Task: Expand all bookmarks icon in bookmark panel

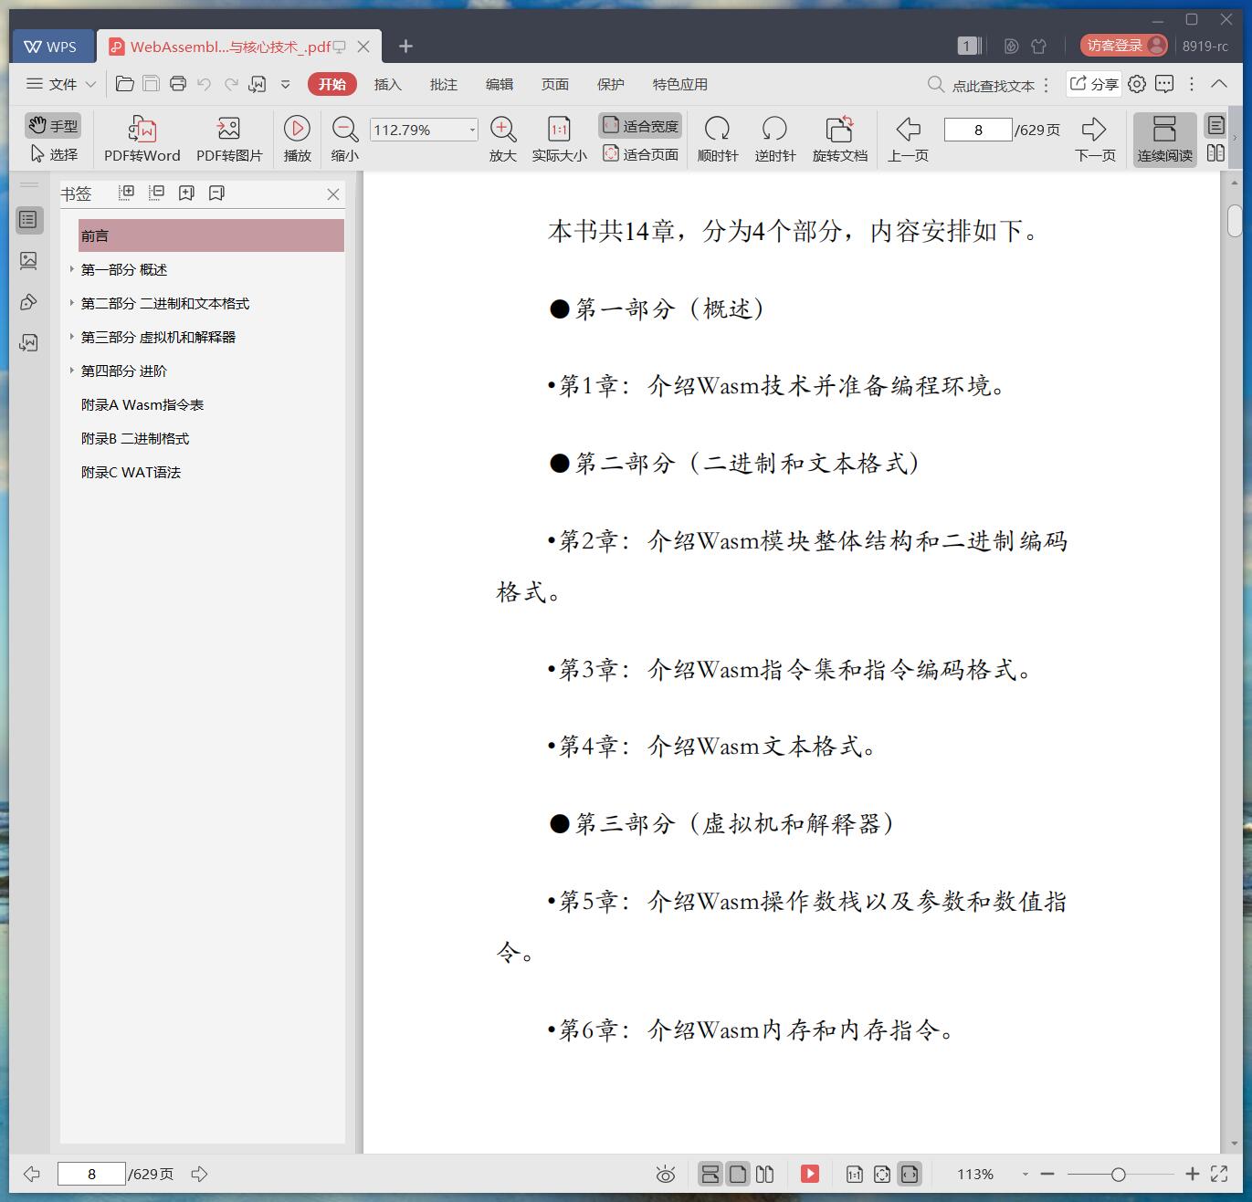Action: pyautogui.click(x=127, y=193)
